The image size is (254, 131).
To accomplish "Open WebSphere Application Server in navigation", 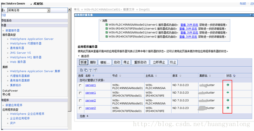I will [x=32, y=39].
